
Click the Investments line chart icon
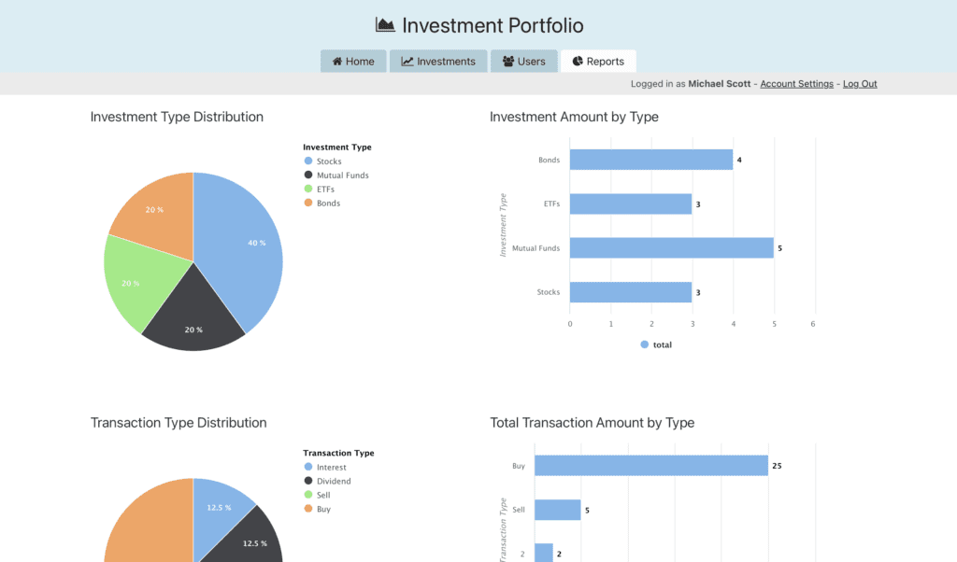coord(407,62)
